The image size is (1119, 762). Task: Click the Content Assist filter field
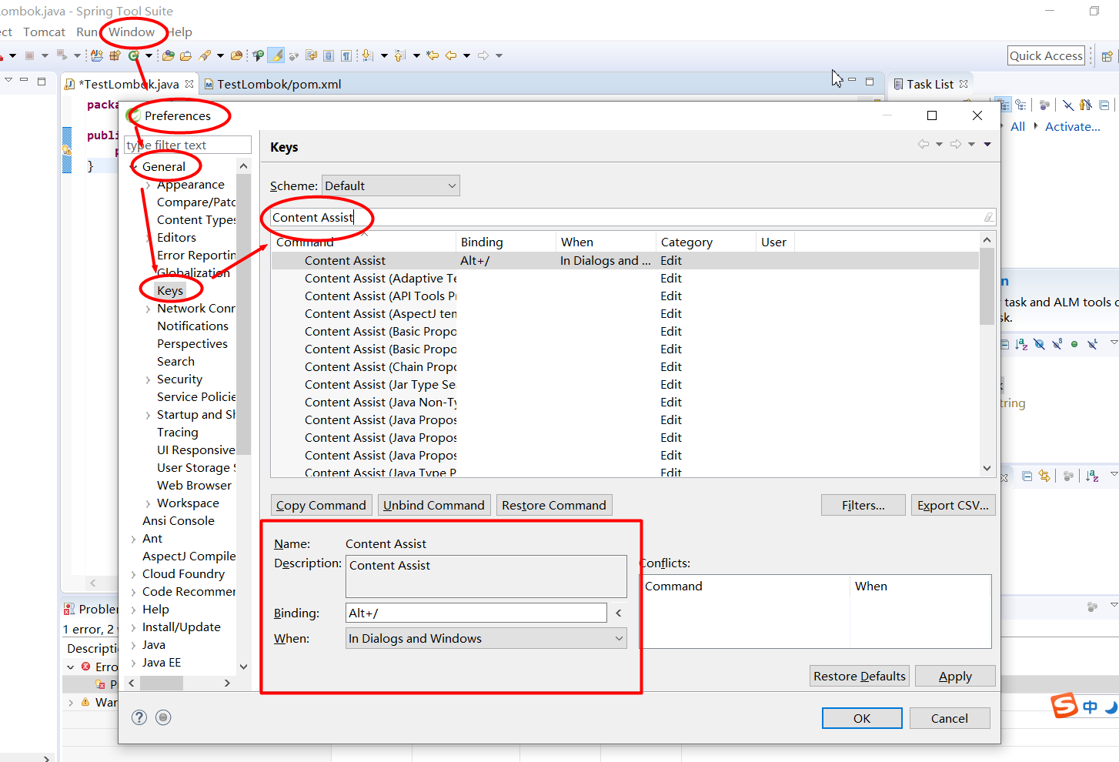pyautogui.click(x=633, y=217)
